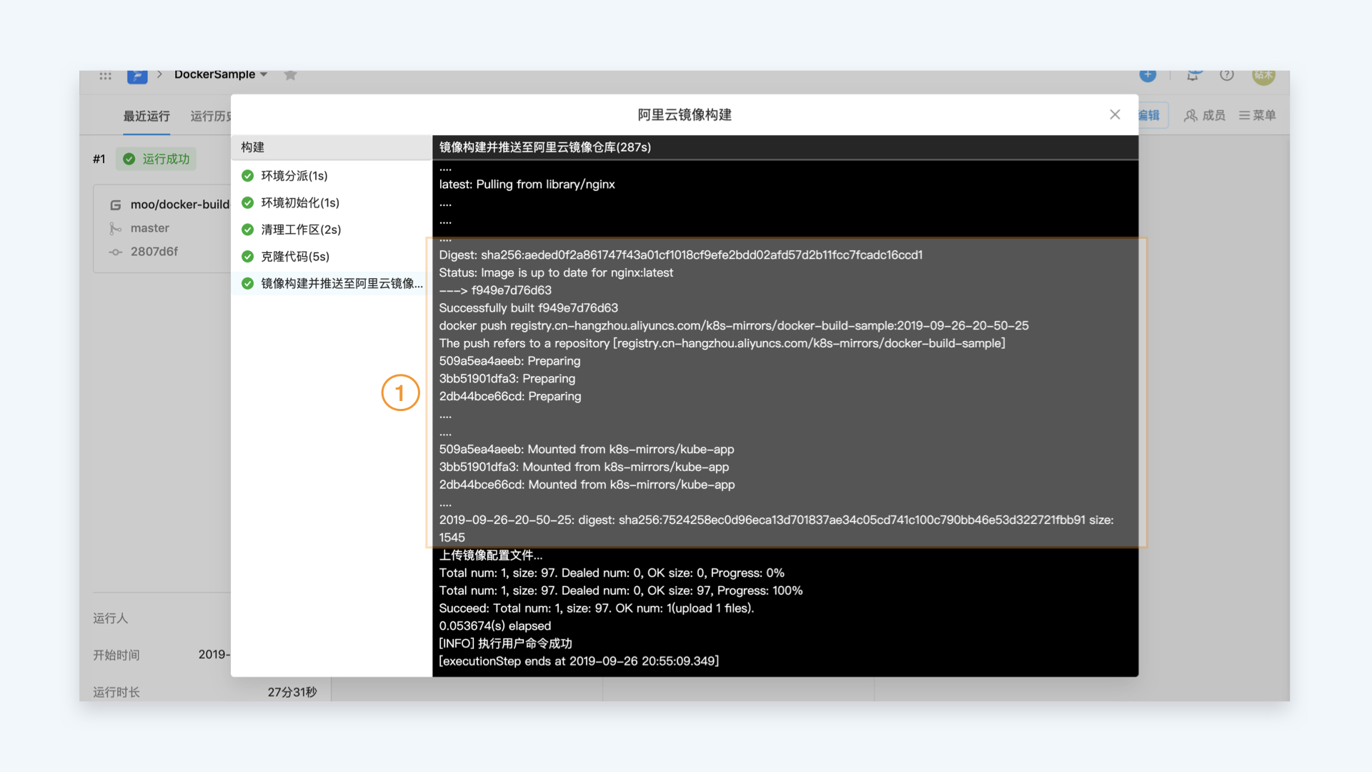Close the 阿里云镜像构建 dialog
Image resolution: width=1372 pixels, height=772 pixels.
[x=1115, y=114]
